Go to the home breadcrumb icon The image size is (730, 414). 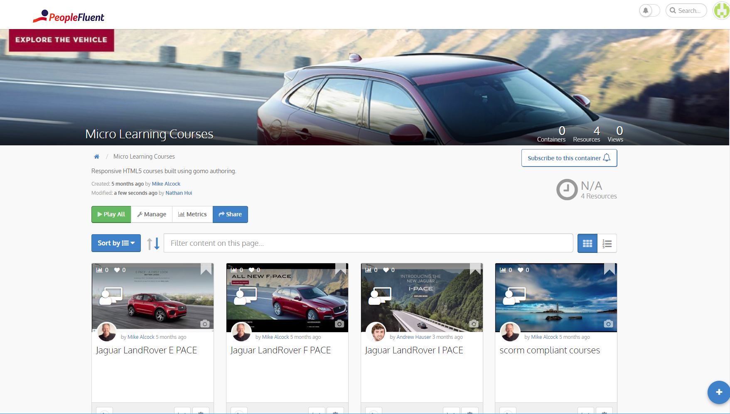point(96,157)
